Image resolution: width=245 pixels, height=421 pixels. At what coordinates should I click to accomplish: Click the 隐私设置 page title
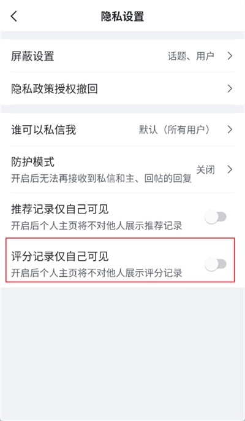123,17
